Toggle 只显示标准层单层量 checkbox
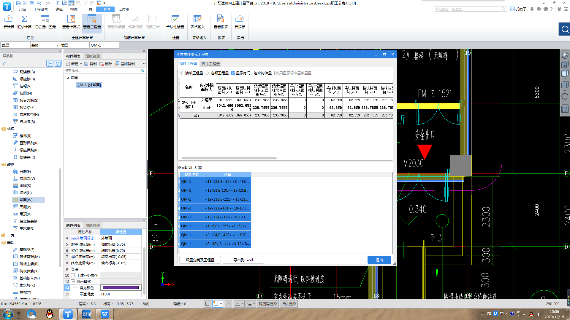This screenshot has width=570, height=320. [x=276, y=73]
